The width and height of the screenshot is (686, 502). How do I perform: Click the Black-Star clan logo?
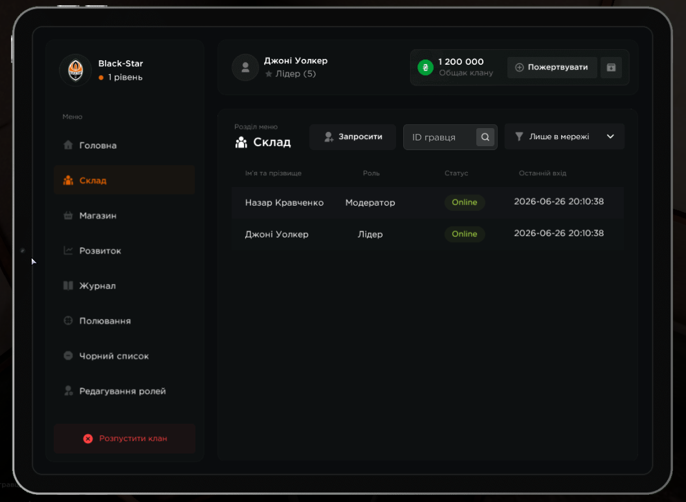click(x=76, y=70)
